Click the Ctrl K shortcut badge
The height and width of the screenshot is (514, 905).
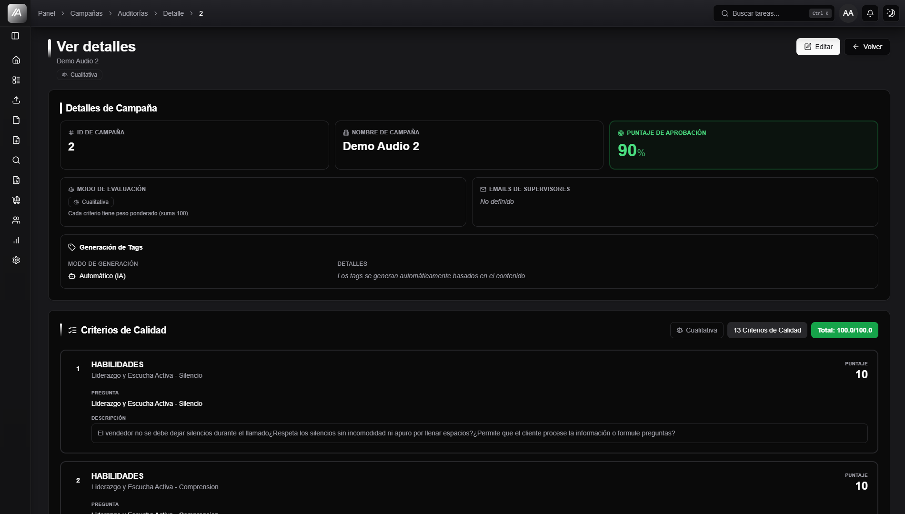coord(820,13)
